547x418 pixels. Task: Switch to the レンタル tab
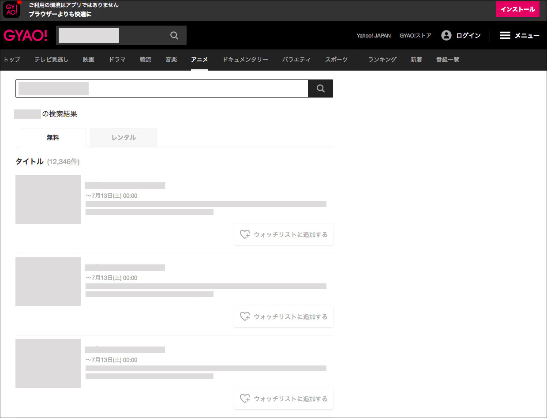point(123,137)
